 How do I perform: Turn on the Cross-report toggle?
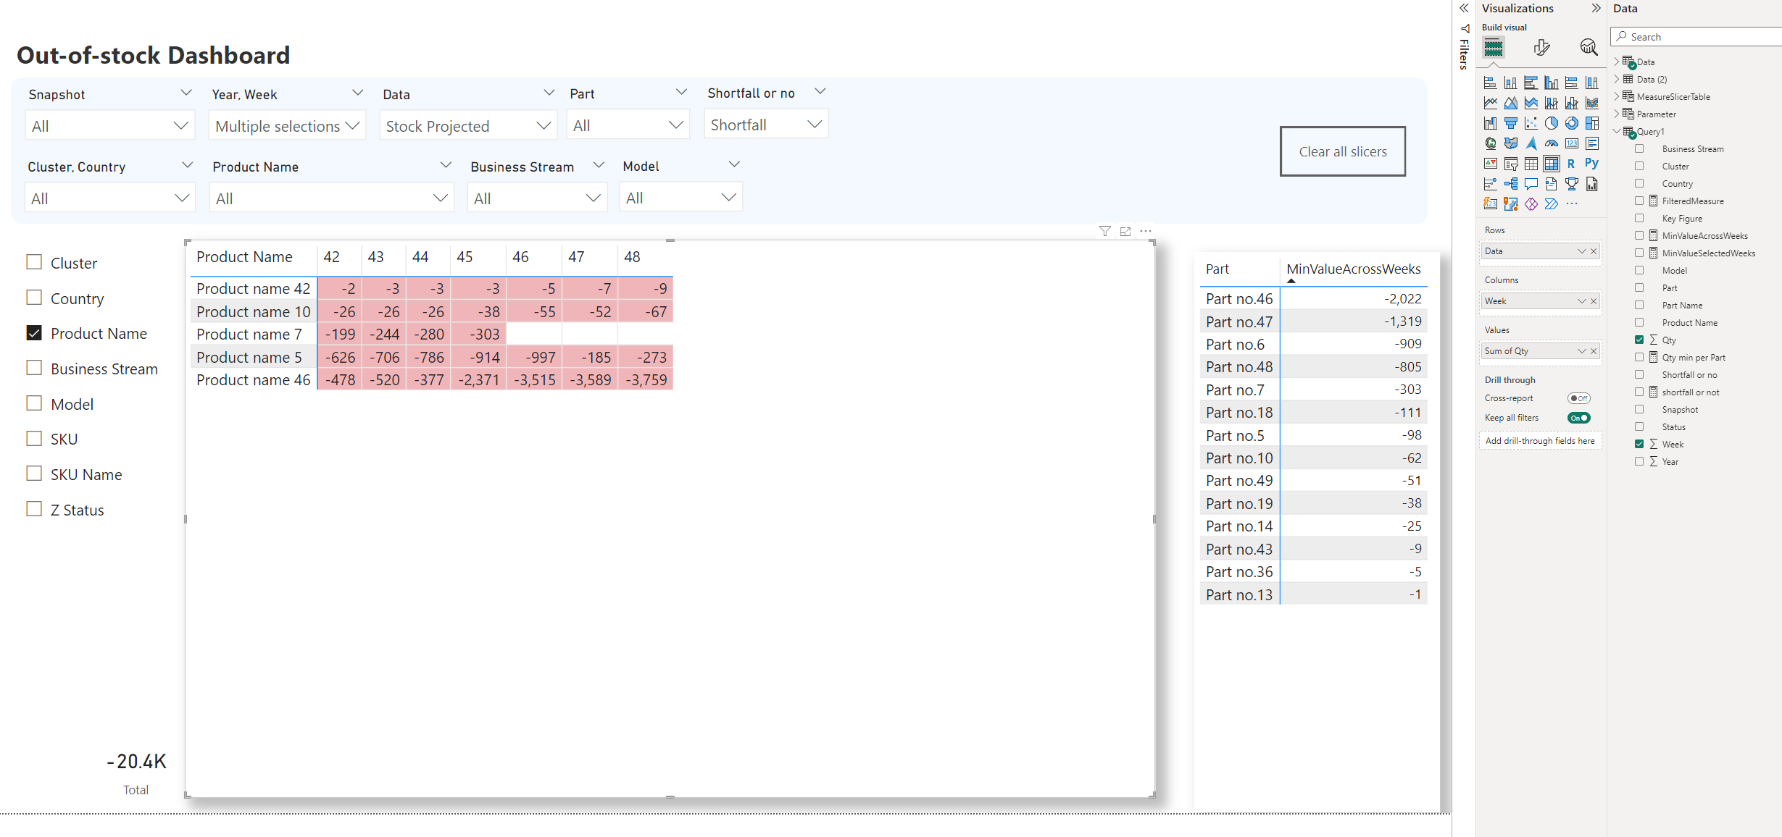(x=1578, y=398)
